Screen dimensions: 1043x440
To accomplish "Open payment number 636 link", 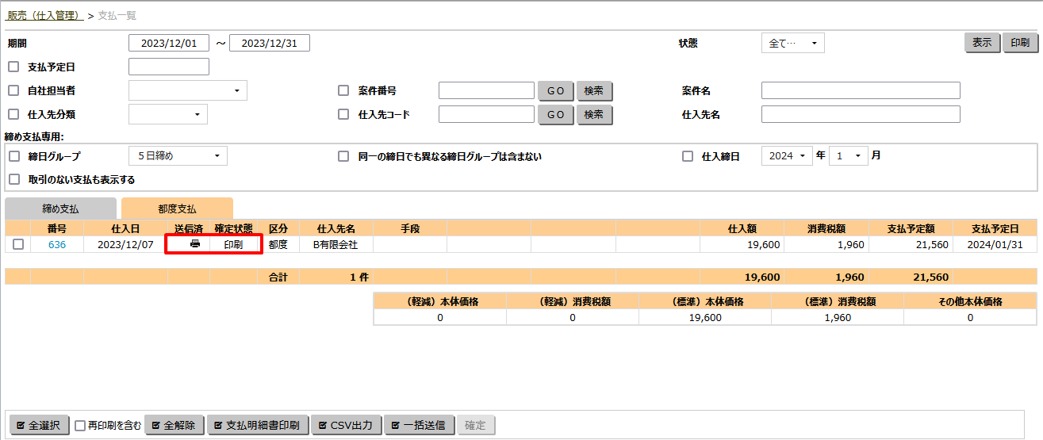I will coord(57,245).
